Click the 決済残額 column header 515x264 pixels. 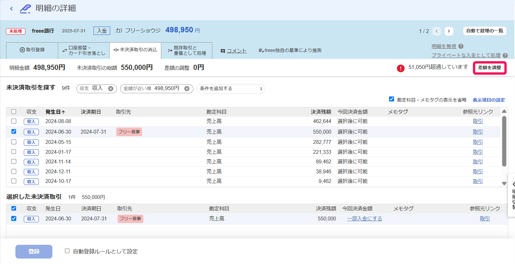click(x=321, y=112)
